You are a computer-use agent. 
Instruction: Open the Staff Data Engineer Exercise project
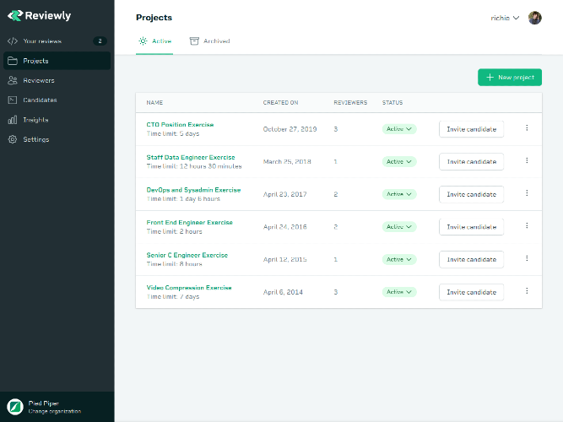coord(191,157)
